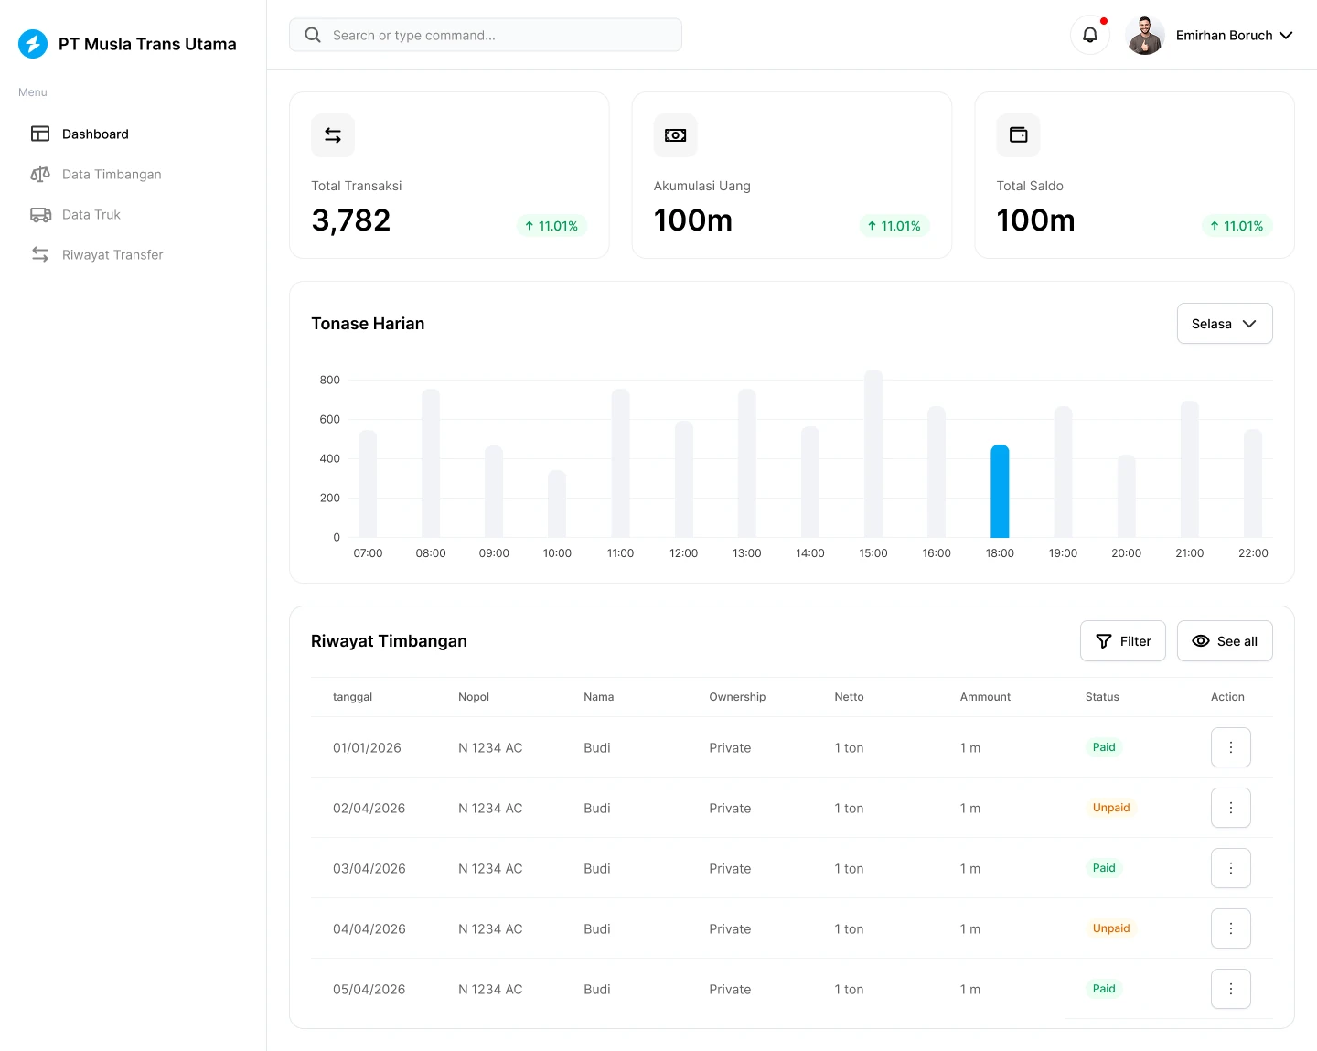Screen dimensions: 1317x1051
Task: Click the Total Saldo wallet icon
Action: point(1019,135)
